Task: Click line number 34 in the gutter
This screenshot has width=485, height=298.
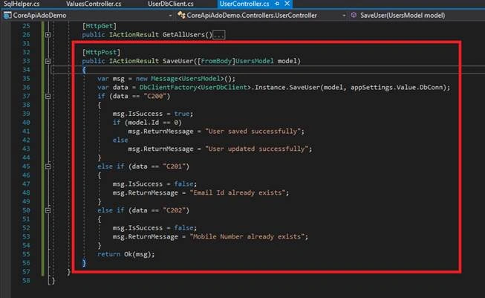Action: click(26, 70)
